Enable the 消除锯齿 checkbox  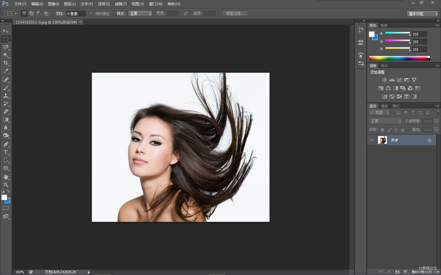tap(91, 13)
